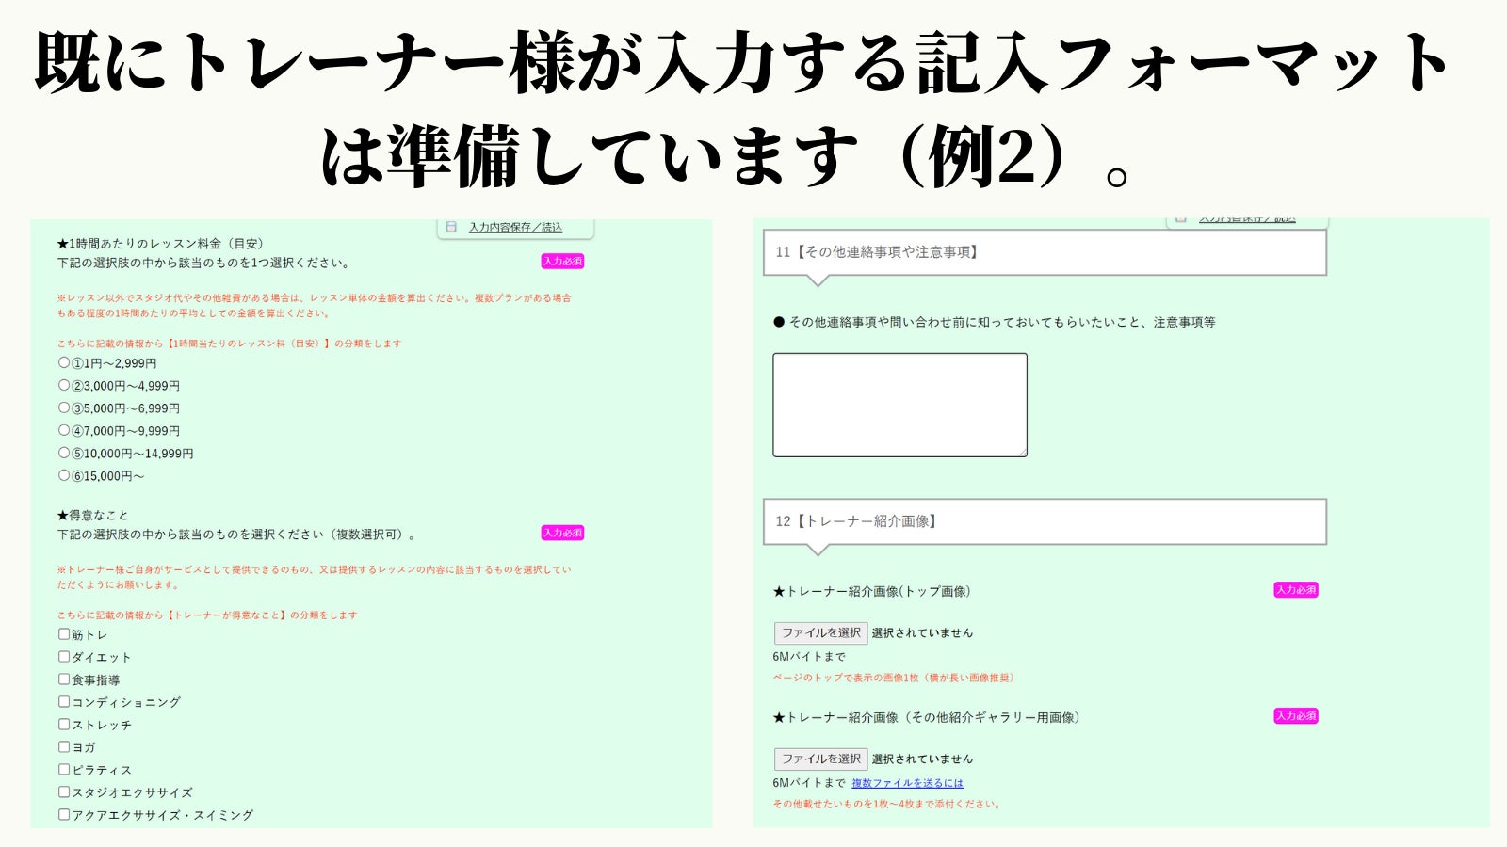The width and height of the screenshot is (1507, 847).
Task: Click ファイルを選択 for the top image
Action: 820,632
